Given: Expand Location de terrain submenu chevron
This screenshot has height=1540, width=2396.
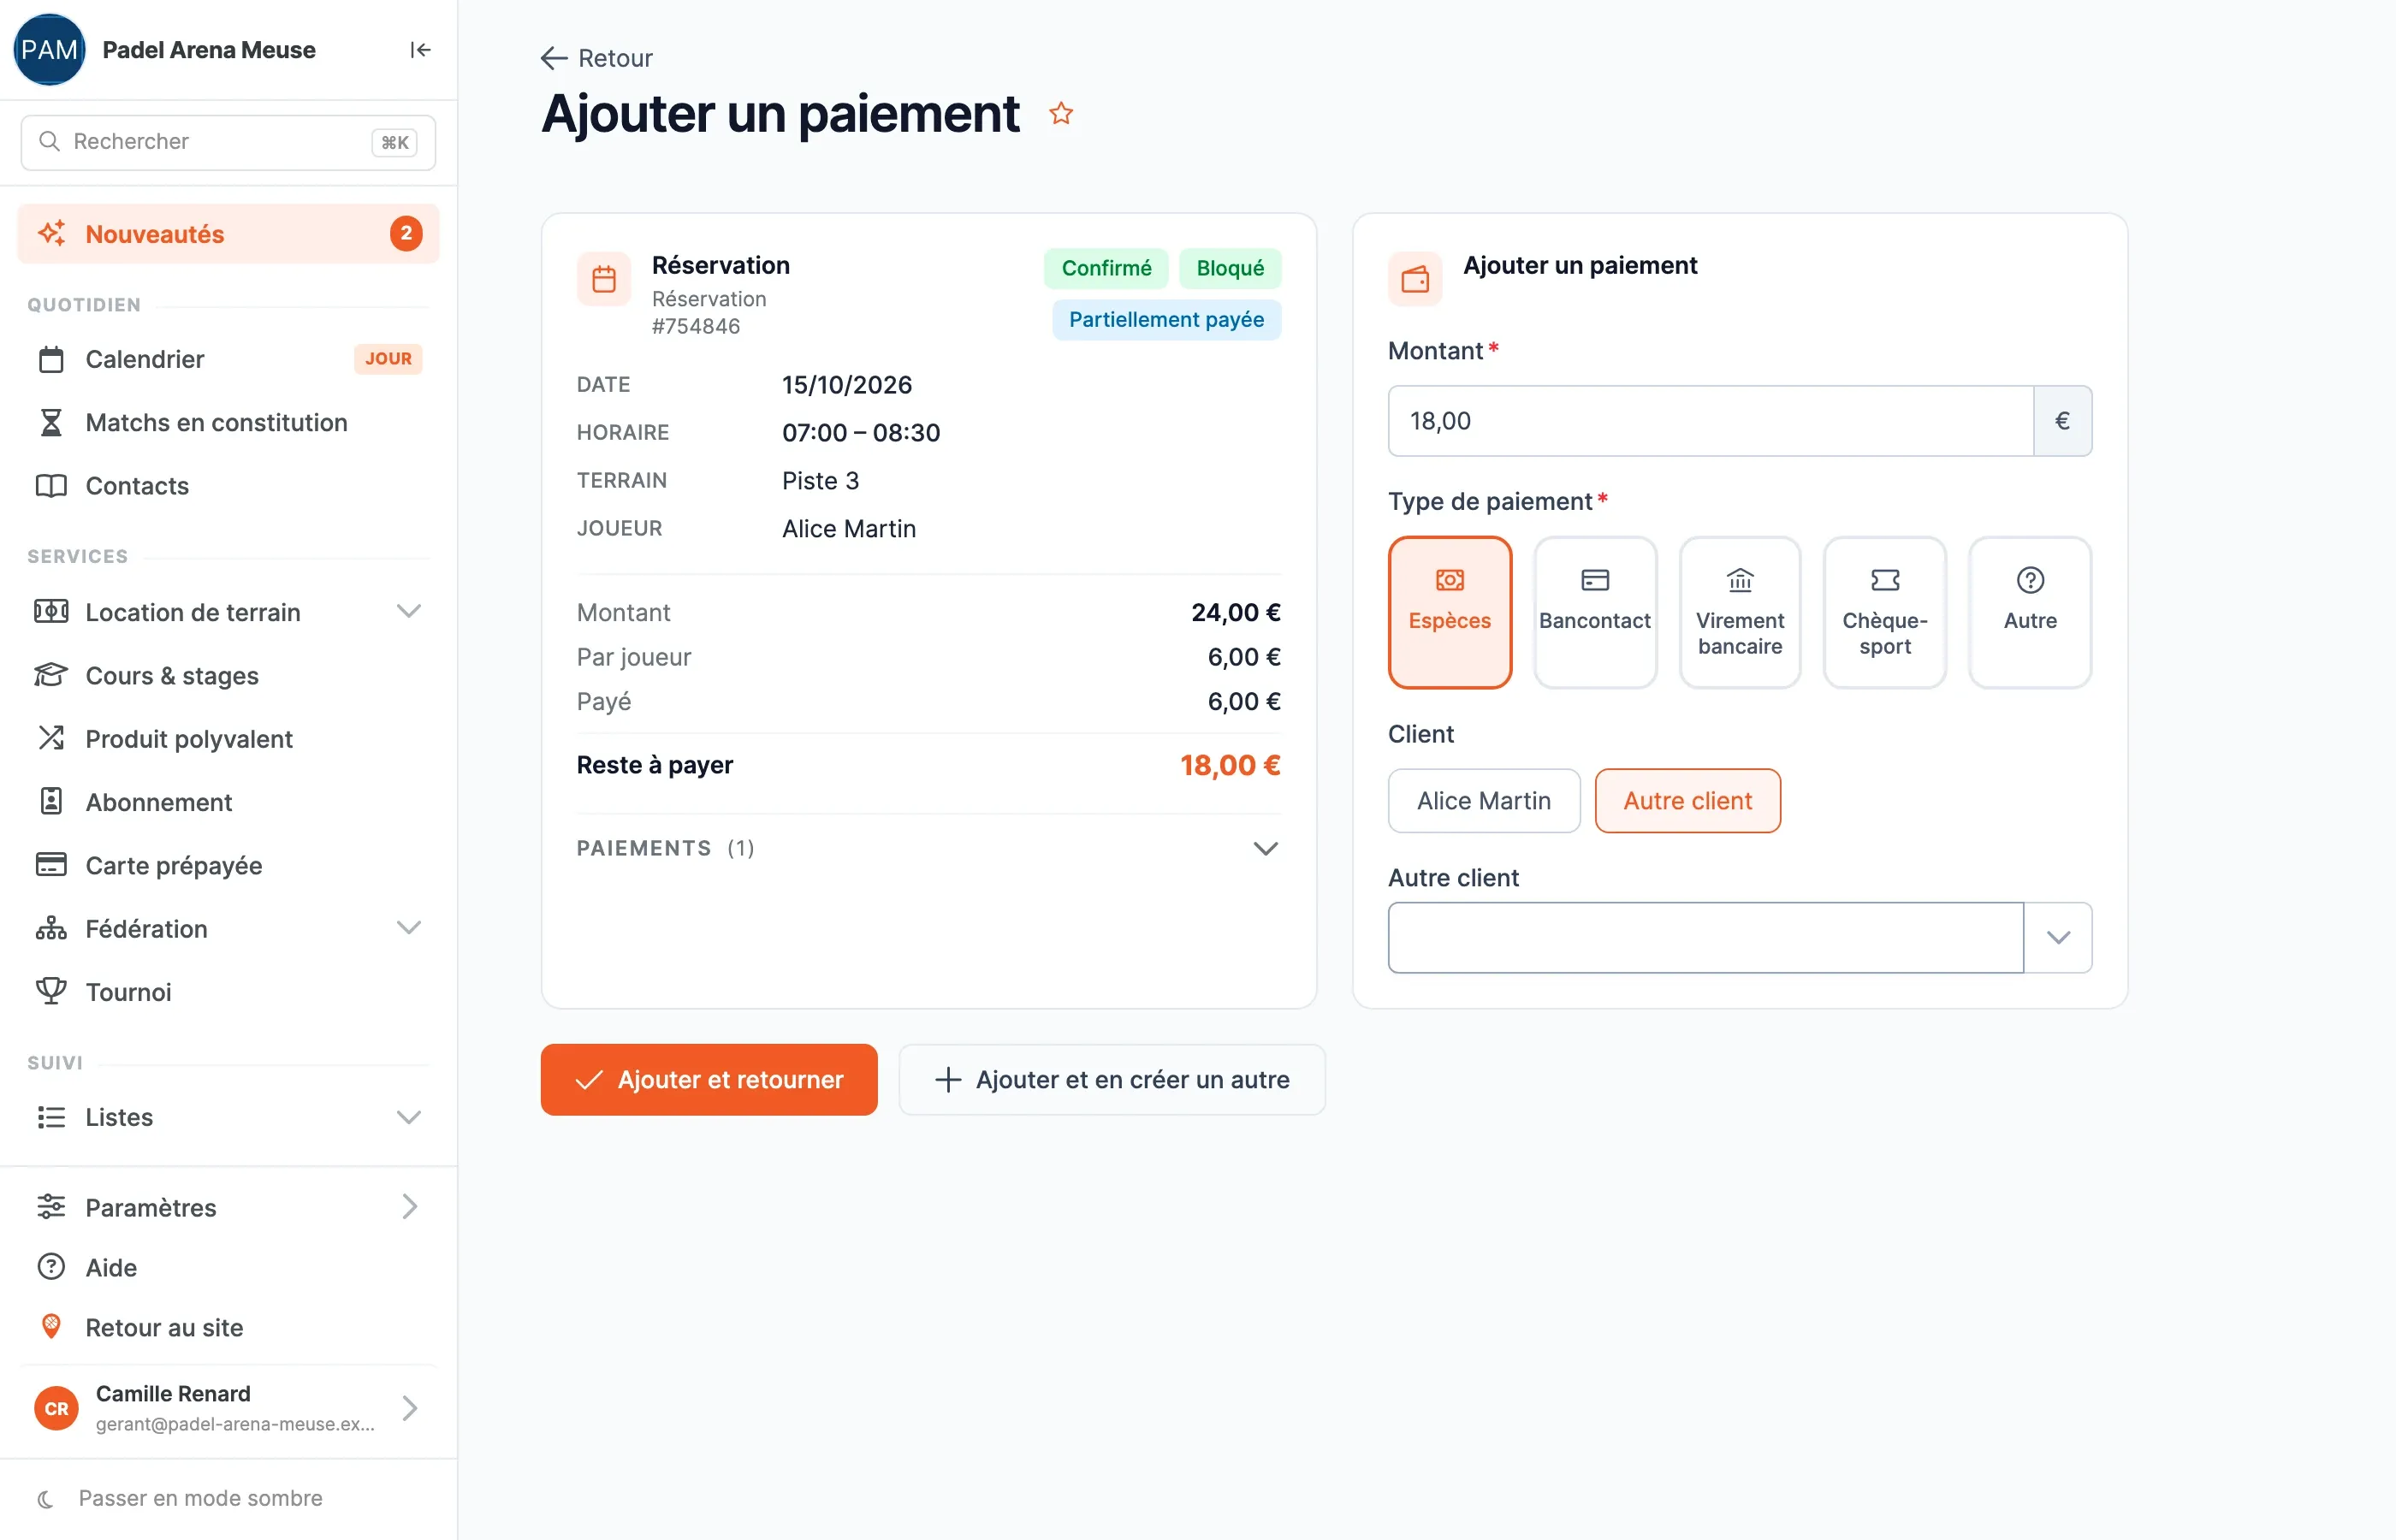Looking at the screenshot, I should (409, 611).
